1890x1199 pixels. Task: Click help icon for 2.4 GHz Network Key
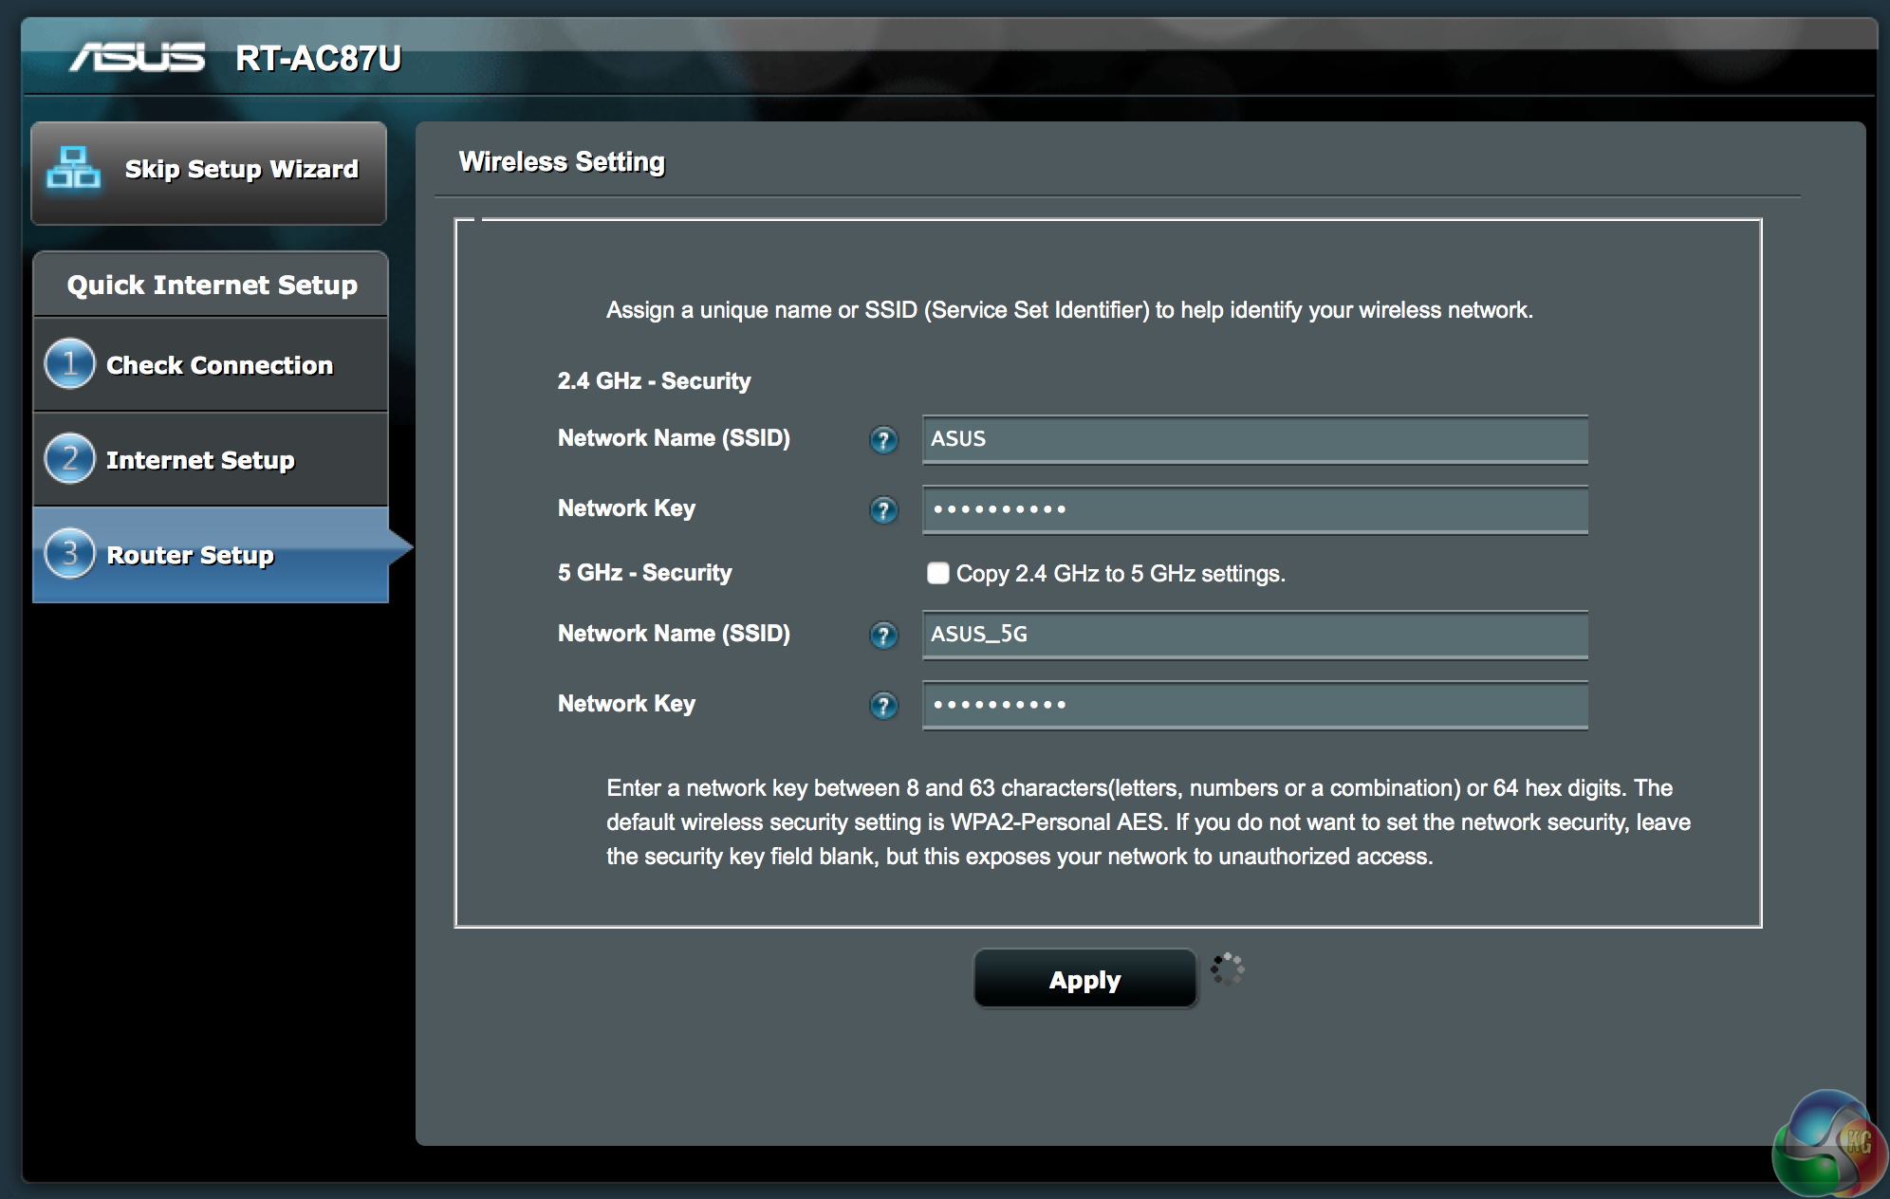(883, 510)
